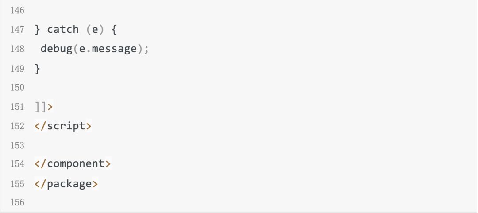Click the catch keyword
478x213 pixels.
[x=63, y=30]
